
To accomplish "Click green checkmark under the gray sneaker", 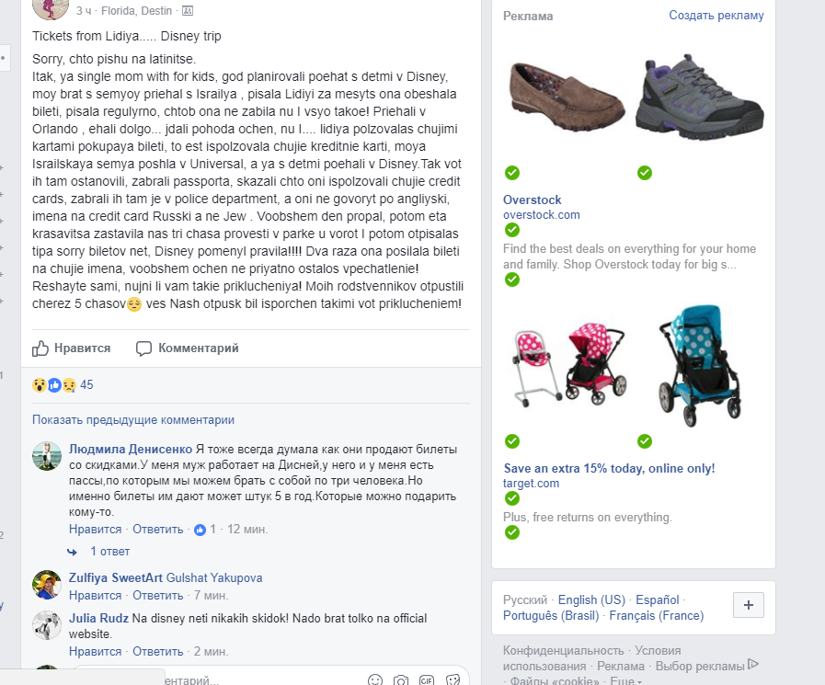I will pos(645,173).
